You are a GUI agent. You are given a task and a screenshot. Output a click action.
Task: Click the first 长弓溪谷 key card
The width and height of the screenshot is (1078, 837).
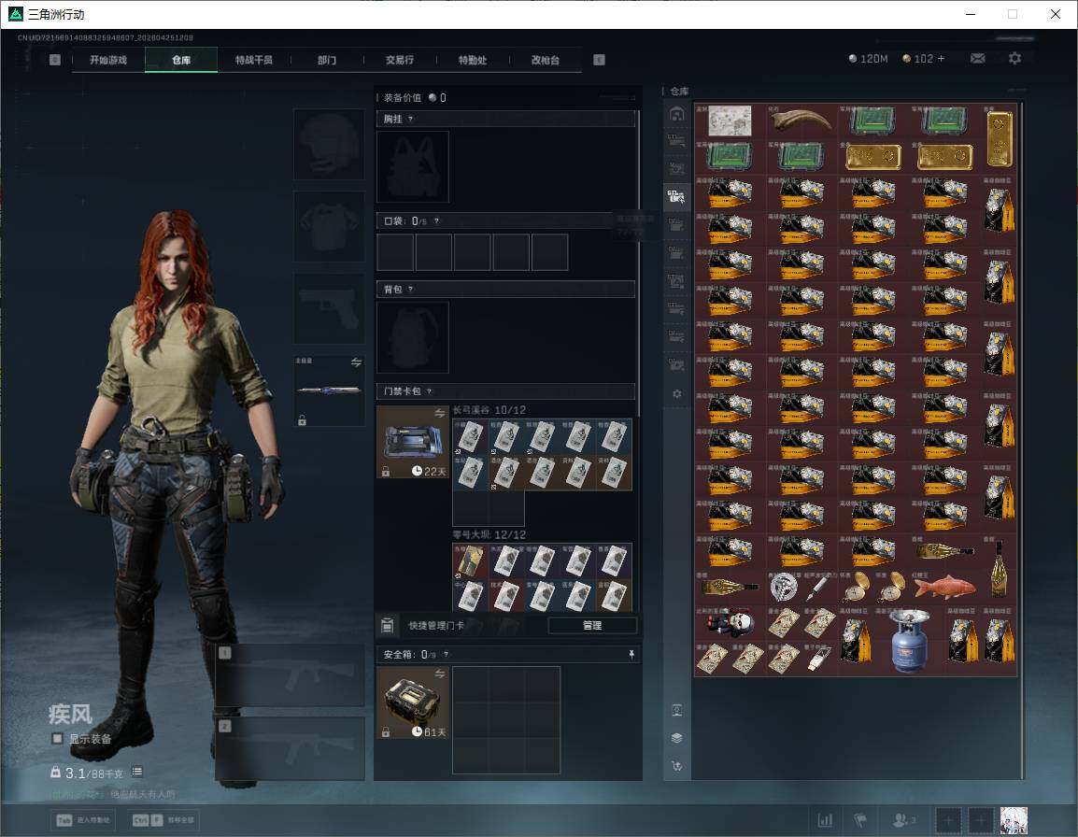[470, 436]
